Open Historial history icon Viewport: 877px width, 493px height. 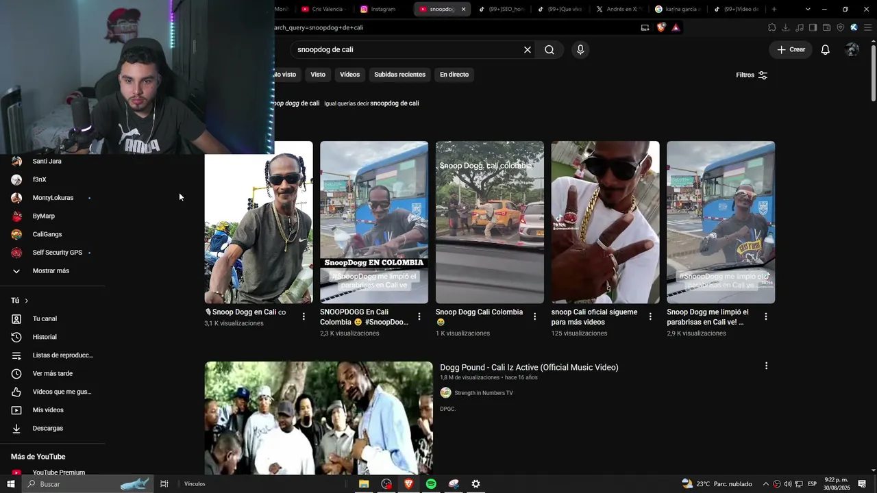pyautogui.click(x=16, y=337)
